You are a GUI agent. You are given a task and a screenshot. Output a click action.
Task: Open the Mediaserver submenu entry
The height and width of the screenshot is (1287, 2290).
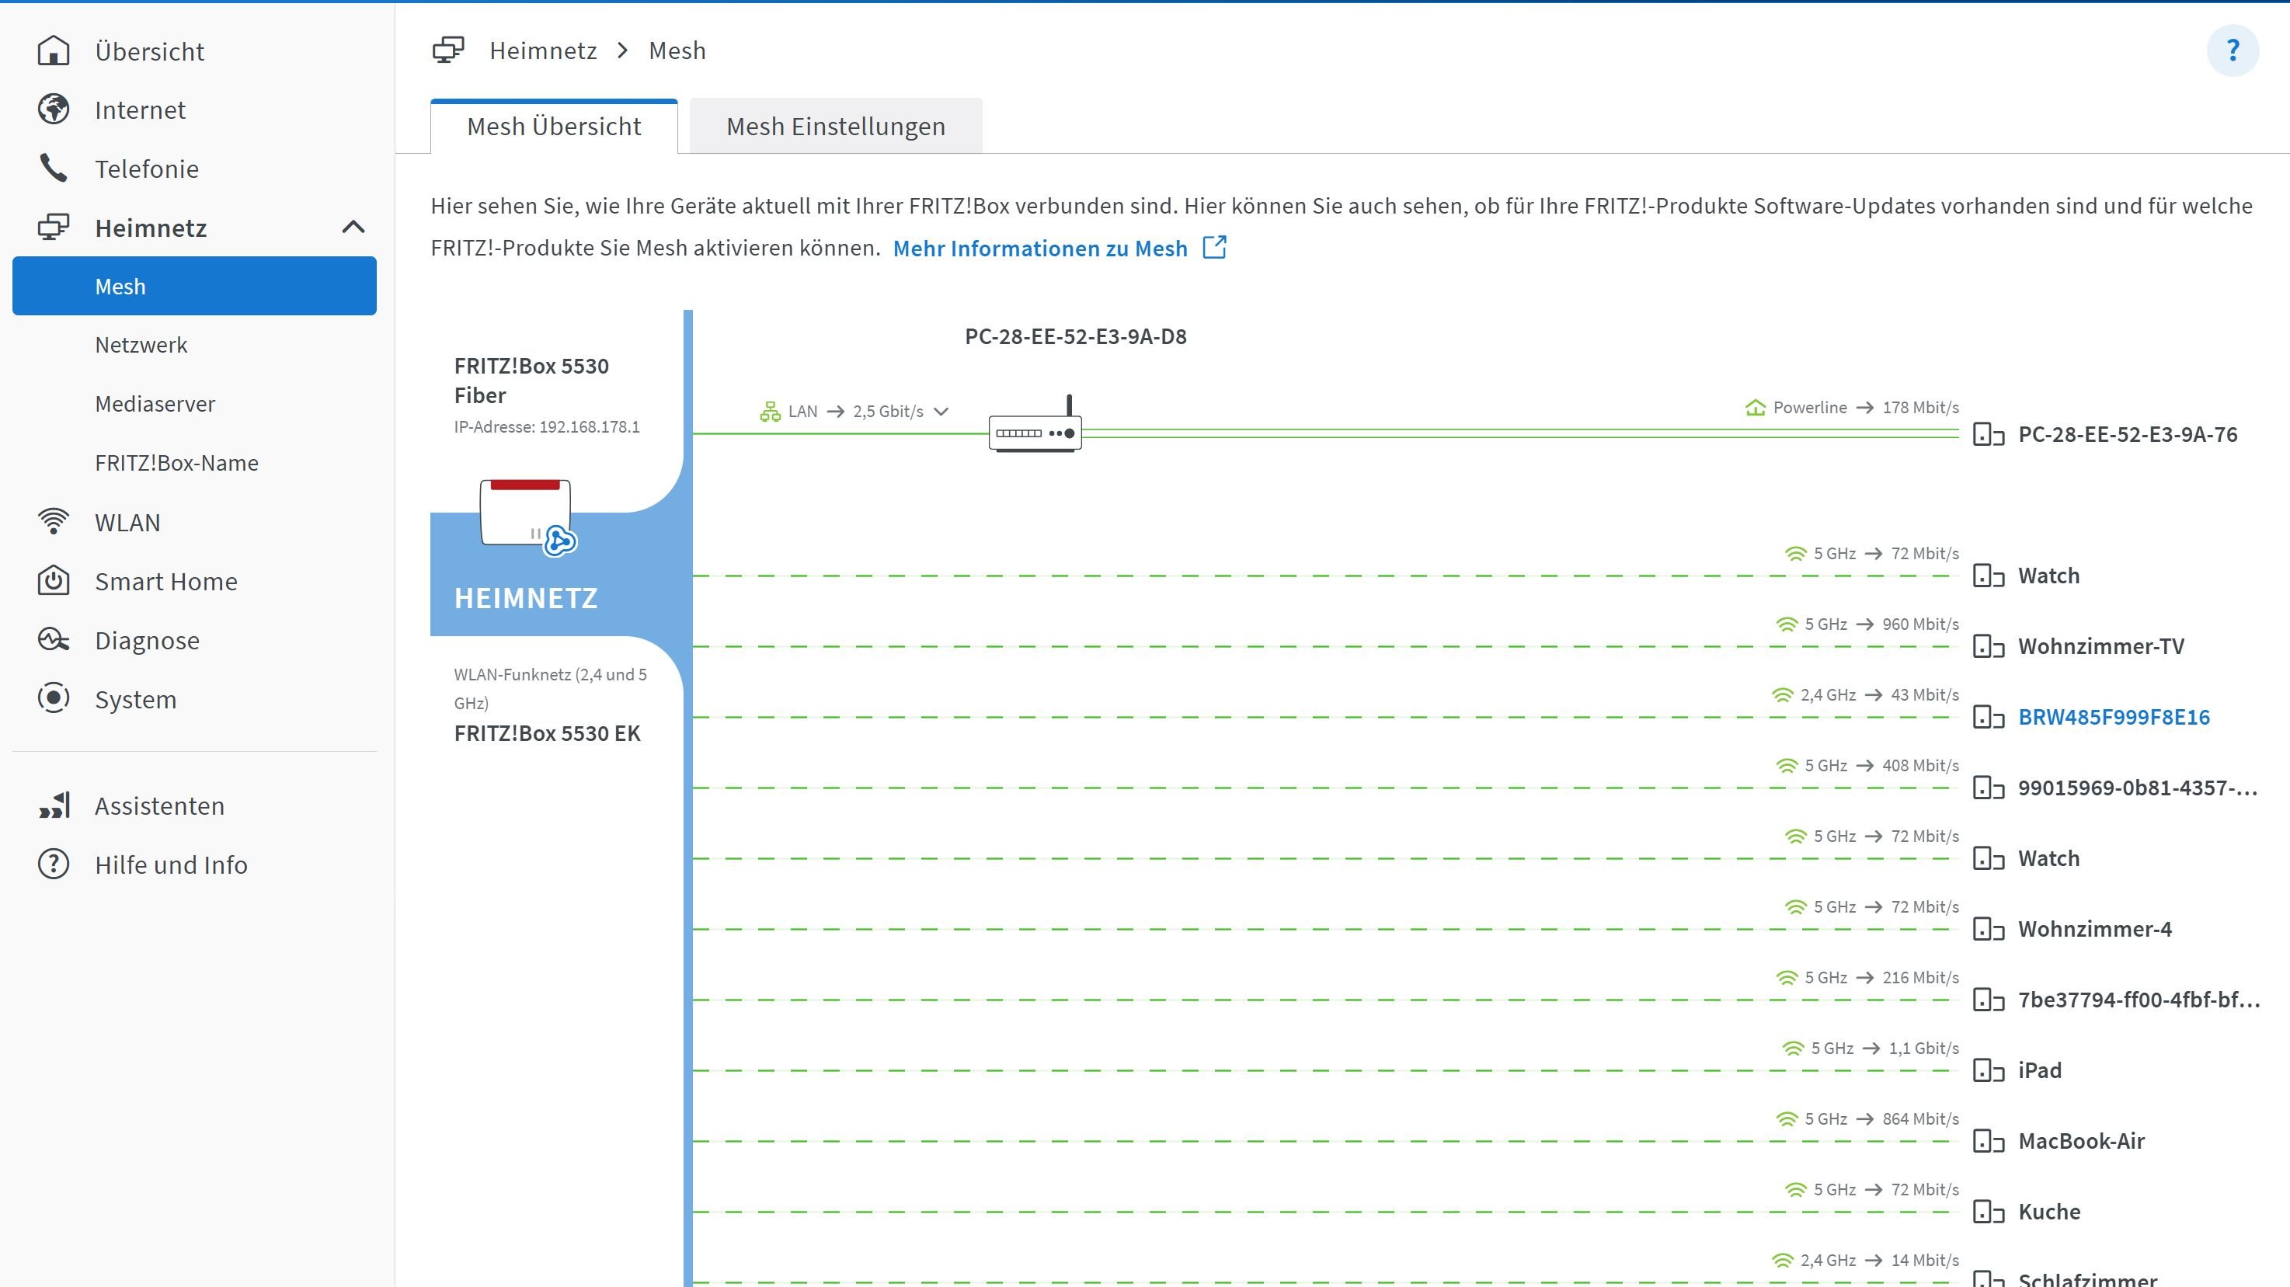click(155, 405)
